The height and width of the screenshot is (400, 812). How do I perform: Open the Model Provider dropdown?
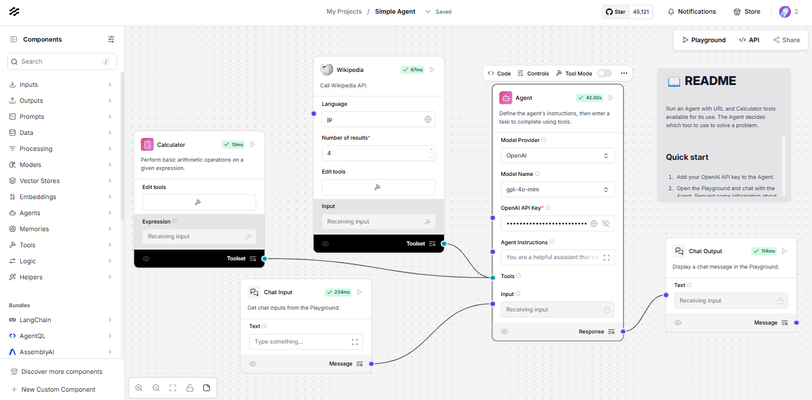557,156
